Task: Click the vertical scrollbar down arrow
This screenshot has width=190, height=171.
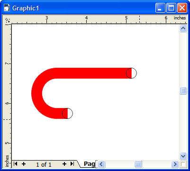Action: [x=183, y=156]
